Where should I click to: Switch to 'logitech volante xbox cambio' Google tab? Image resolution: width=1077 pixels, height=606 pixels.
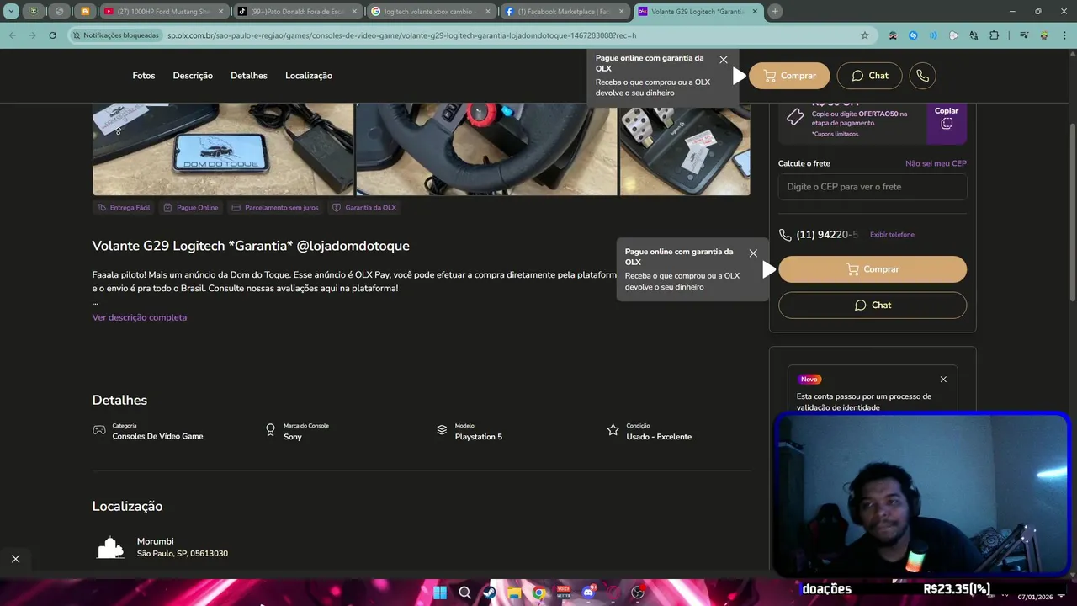[x=429, y=12]
